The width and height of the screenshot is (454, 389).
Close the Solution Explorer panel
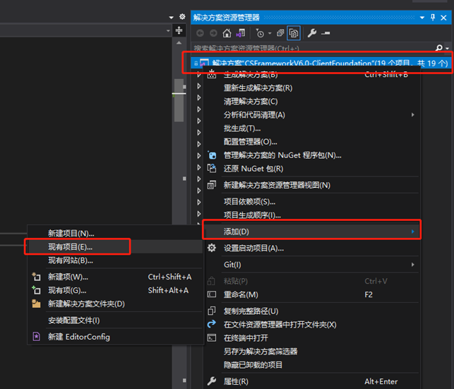(443, 18)
